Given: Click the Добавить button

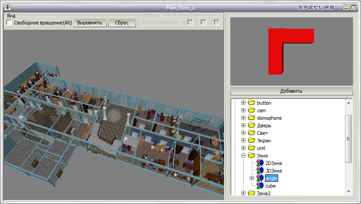Looking at the screenshot, I should pyautogui.click(x=291, y=91).
